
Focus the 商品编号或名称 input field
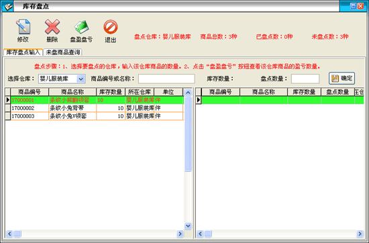click(x=166, y=79)
